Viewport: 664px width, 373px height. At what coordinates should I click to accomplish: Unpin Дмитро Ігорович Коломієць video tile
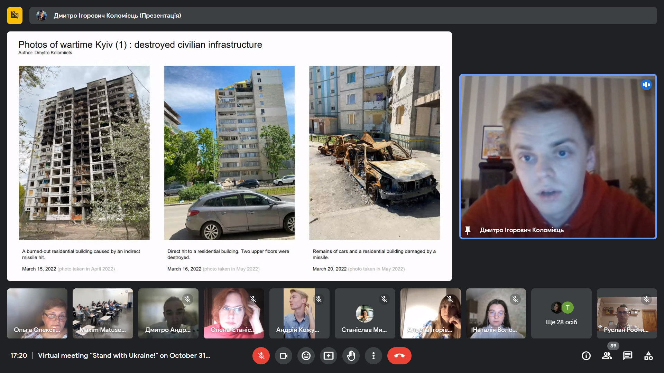tap(468, 230)
